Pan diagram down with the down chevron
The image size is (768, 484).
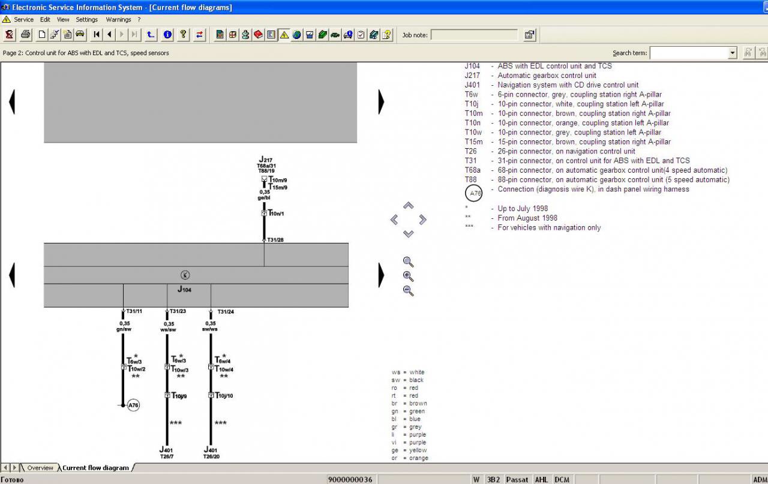[408, 234]
